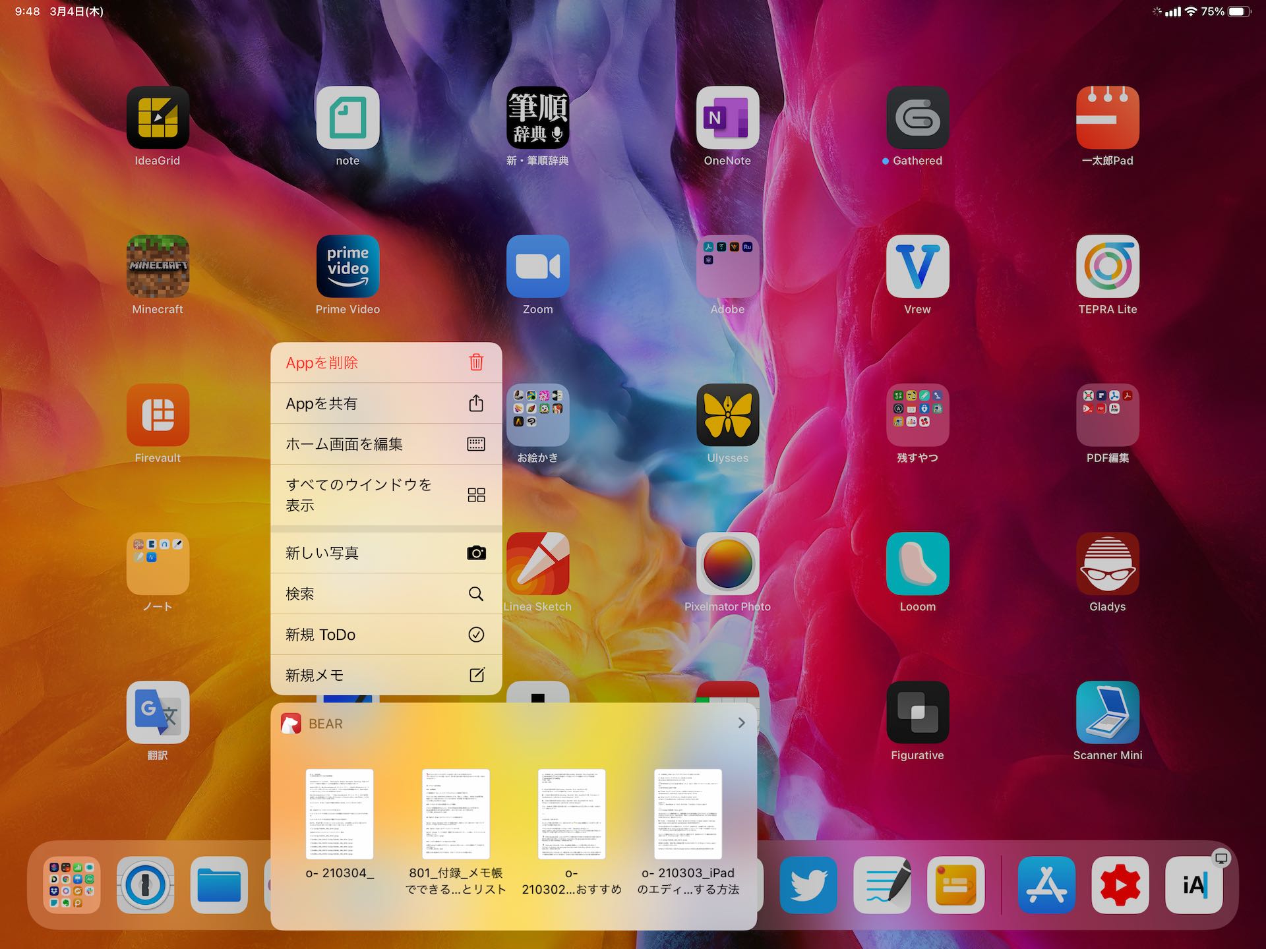The image size is (1266, 949).
Task: Open the 翻訳 Google Translate app
Action: coord(158,712)
